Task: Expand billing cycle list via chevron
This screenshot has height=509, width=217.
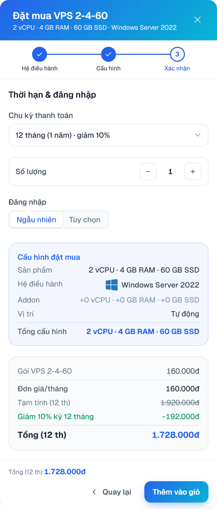Action: coord(198,135)
